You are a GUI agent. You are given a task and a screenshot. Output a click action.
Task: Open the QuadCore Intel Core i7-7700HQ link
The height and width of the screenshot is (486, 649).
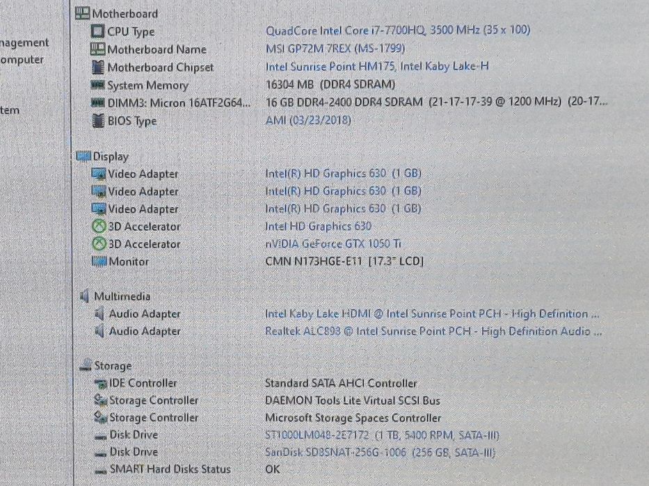coord(398,30)
